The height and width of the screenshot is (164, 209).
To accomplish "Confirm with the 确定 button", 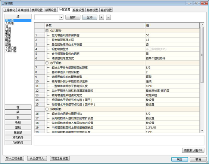I will [180, 159].
